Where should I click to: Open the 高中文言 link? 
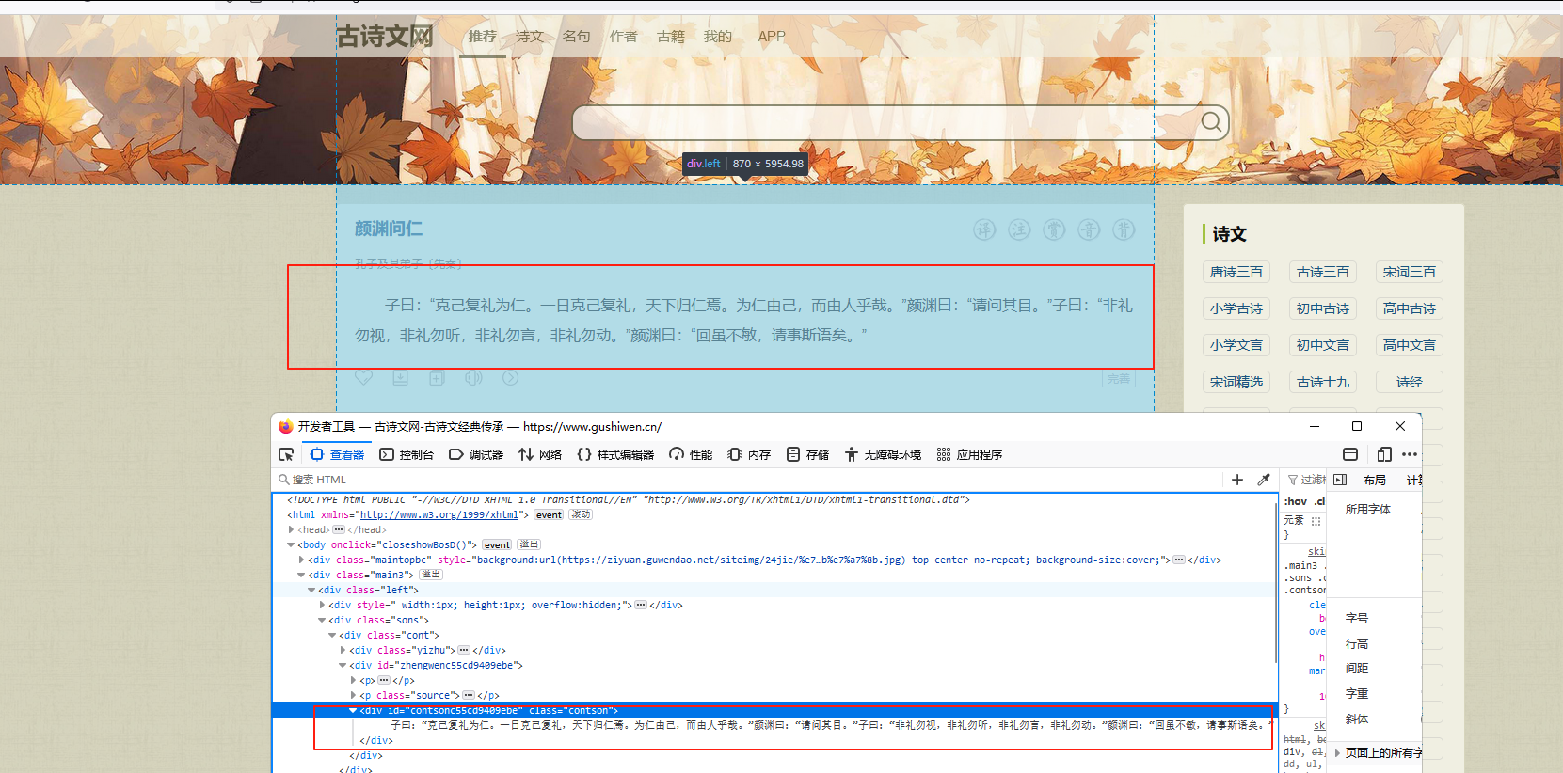coord(1410,345)
